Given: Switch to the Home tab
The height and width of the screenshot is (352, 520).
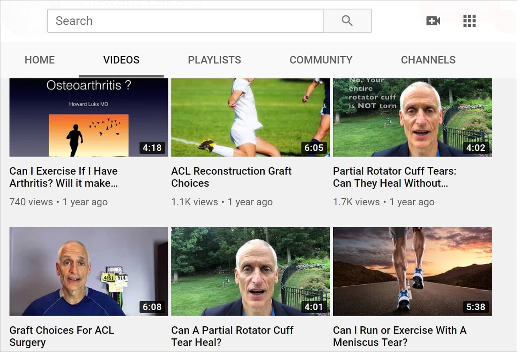Looking at the screenshot, I should pyautogui.click(x=40, y=60).
